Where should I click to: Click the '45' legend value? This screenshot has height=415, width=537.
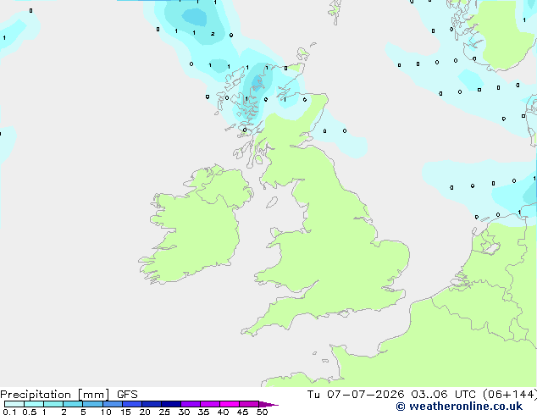click(242, 412)
